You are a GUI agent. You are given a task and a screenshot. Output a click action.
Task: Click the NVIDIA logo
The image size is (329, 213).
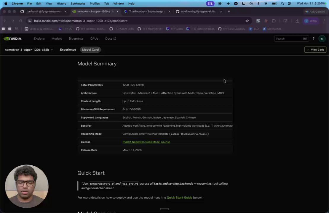coord(12,38)
